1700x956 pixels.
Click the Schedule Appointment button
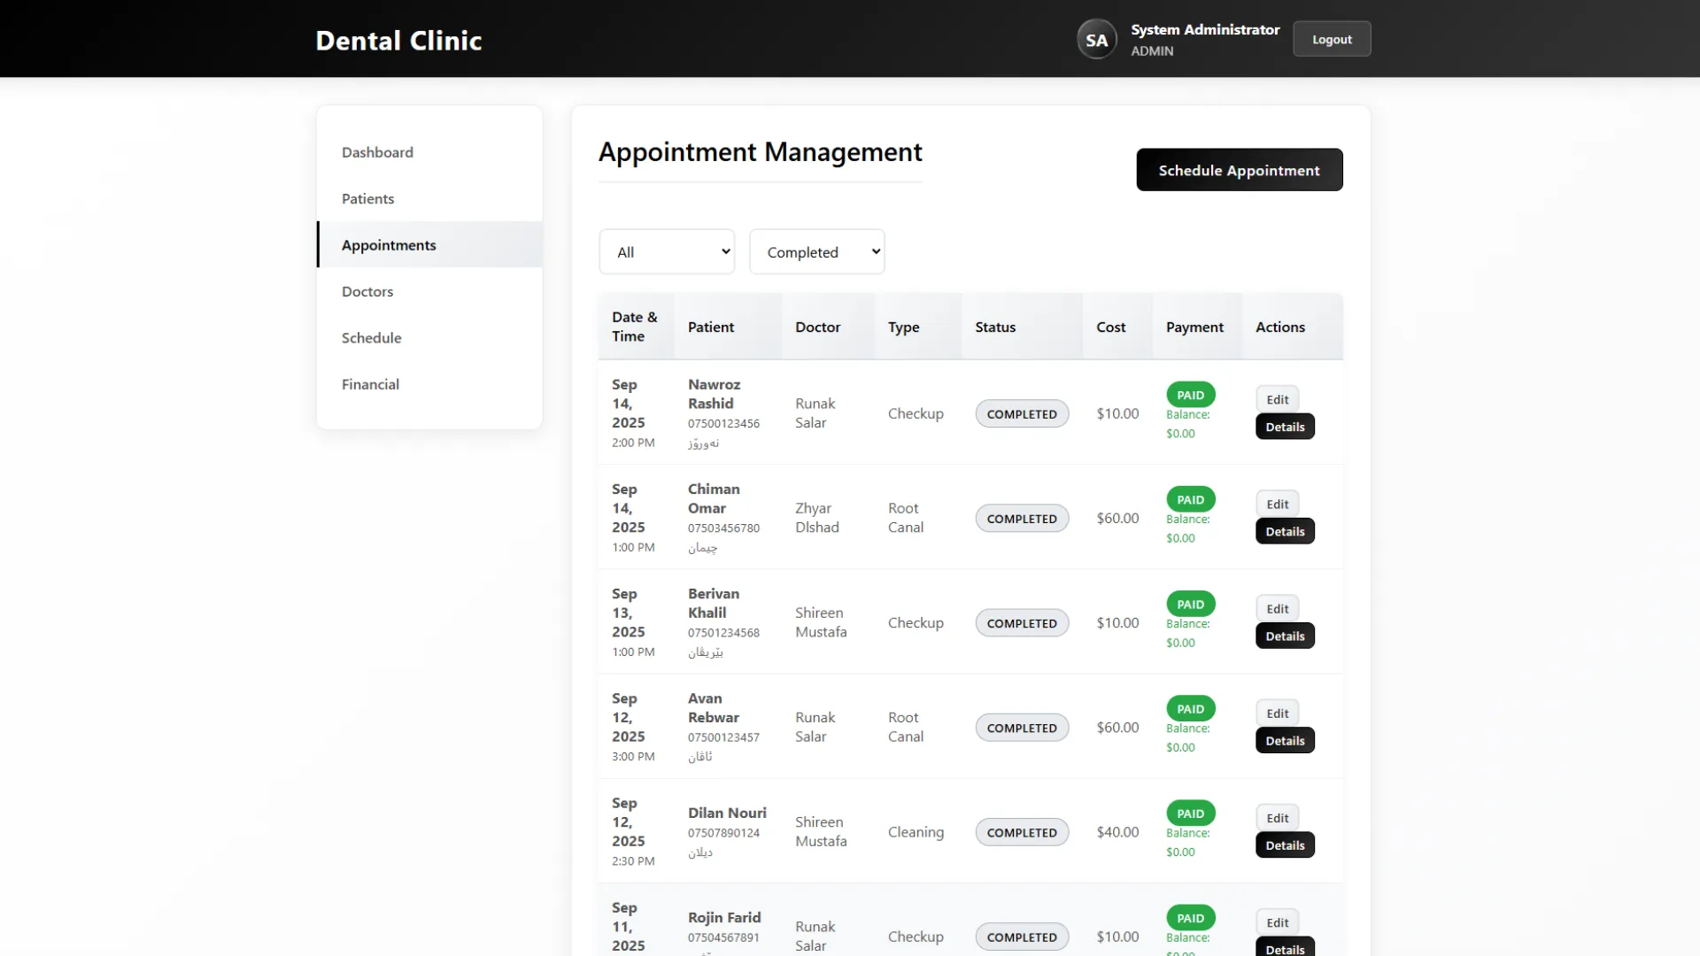(x=1240, y=170)
